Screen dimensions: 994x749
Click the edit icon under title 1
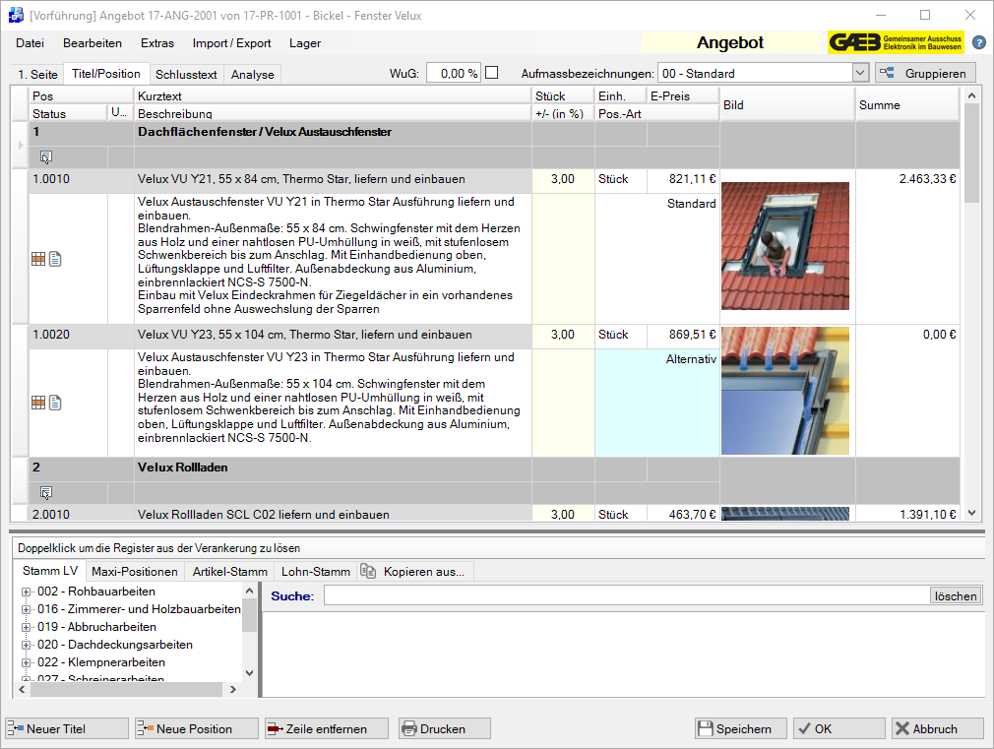[46, 156]
